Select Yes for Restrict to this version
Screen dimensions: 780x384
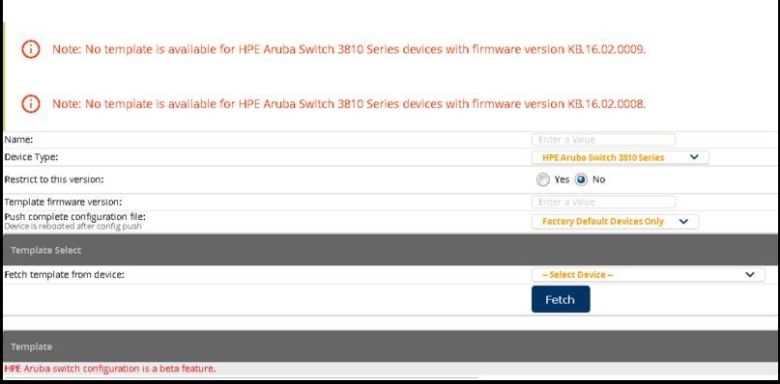[543, 179]
